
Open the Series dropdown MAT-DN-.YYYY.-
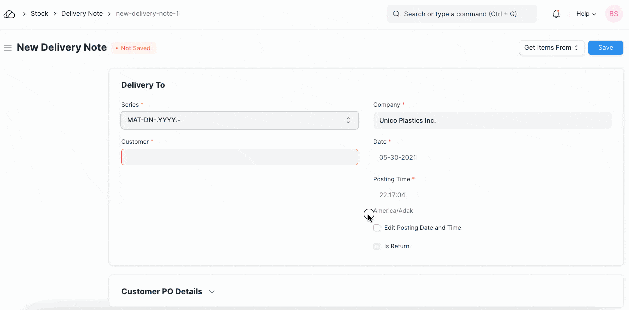[x=240, y=120]
